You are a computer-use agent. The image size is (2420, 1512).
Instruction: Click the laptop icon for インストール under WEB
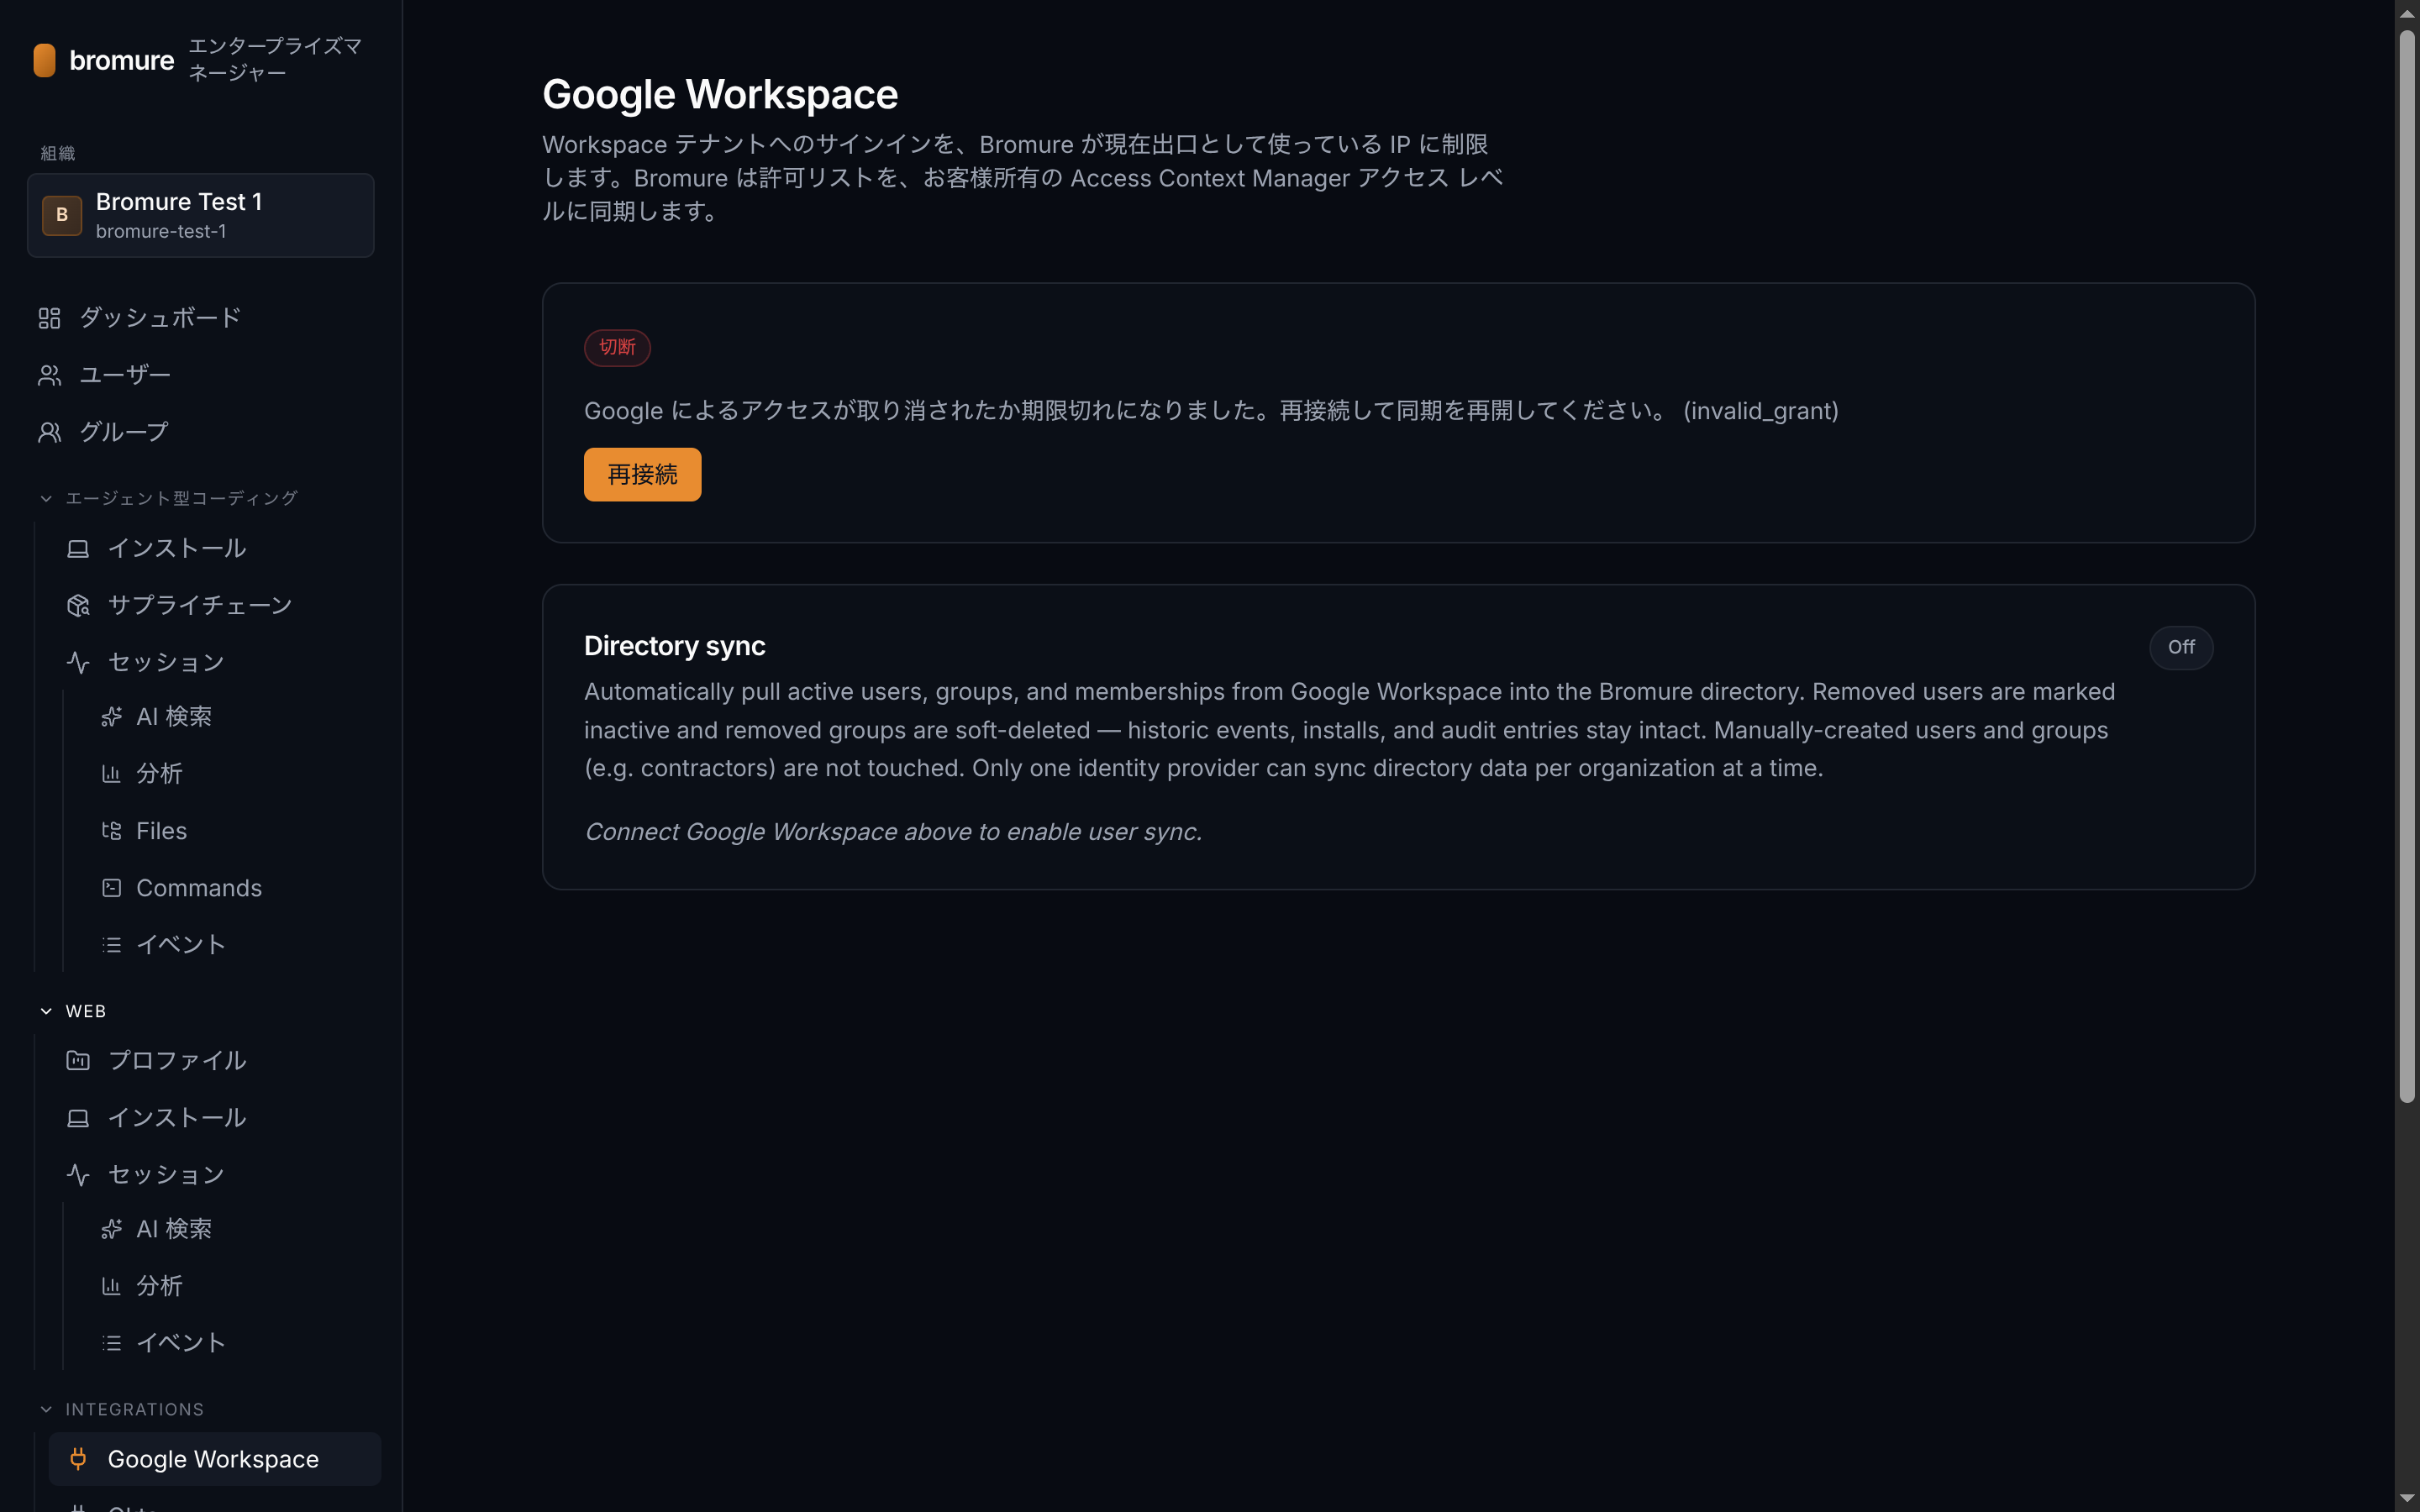point(78,1117)
